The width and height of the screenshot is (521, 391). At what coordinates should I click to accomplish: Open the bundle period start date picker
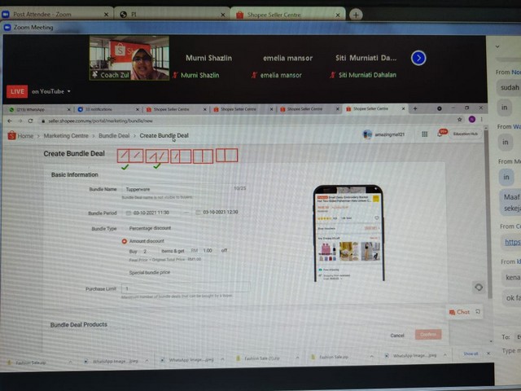click(152, 213)
